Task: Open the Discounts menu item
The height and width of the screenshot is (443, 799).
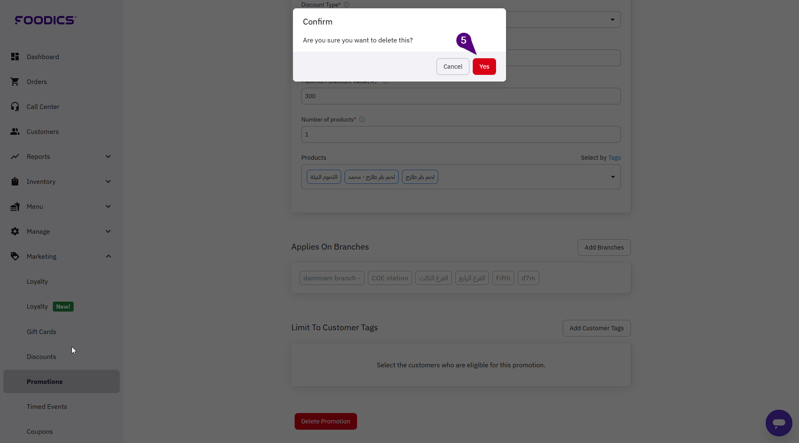Action: pyautogui.click(x=41, y=356)
